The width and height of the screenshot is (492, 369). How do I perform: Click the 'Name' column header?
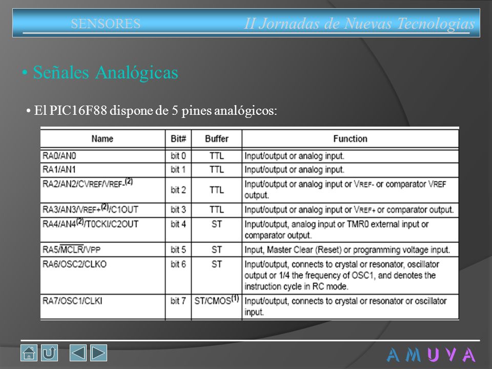pyautogui.click(x=102, y=139)
